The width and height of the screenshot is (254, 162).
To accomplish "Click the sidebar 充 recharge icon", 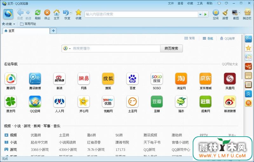I will pyautogui.click(x=248, y=103).
